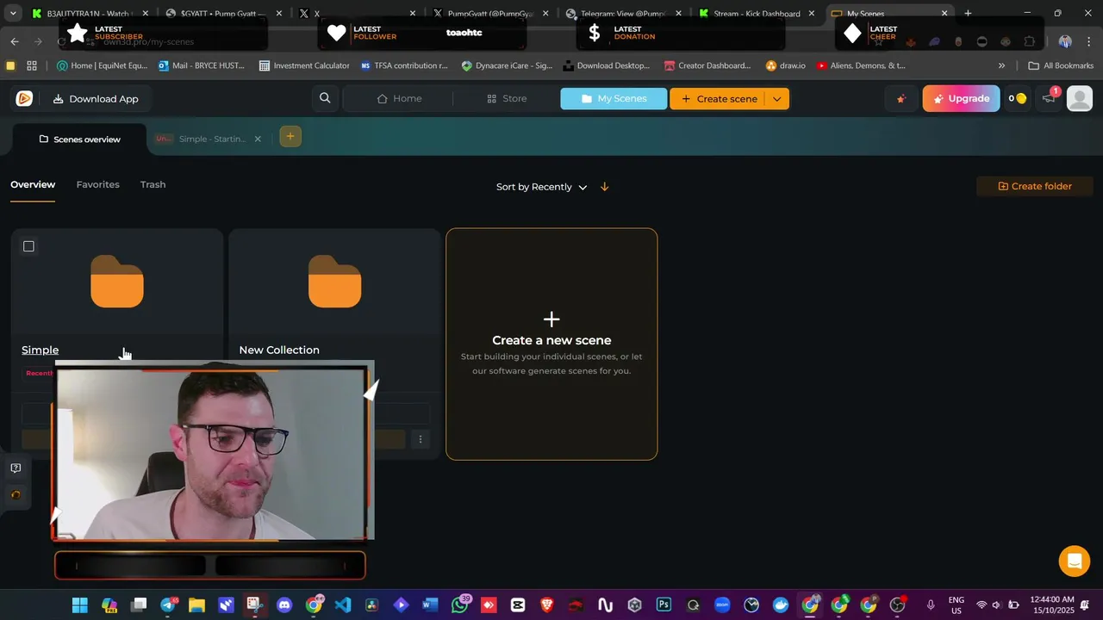
Task: Switch to Stream - Kick Dashboard browser tab
Action: pos(755,13)
